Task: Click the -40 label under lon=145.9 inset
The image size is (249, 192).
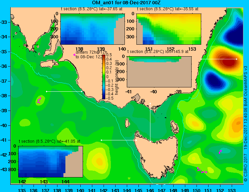Action: pos(153,92)
